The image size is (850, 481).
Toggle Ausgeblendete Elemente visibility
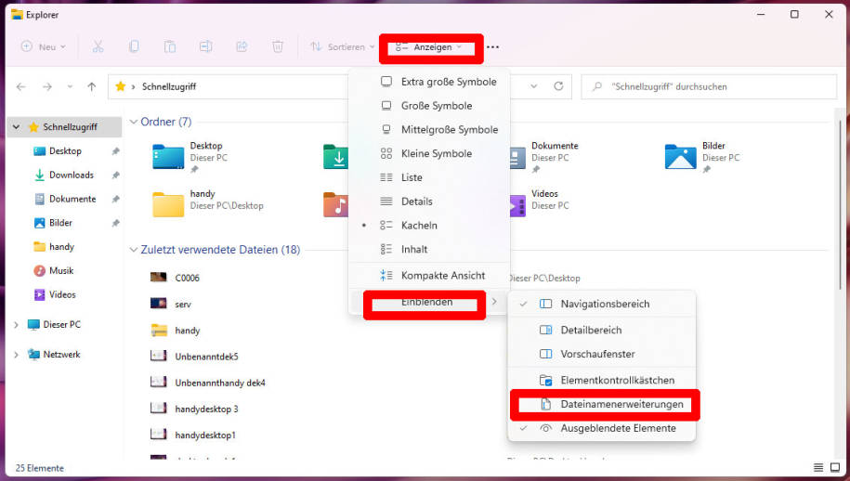pyautogui.click(x=618, y=429)
